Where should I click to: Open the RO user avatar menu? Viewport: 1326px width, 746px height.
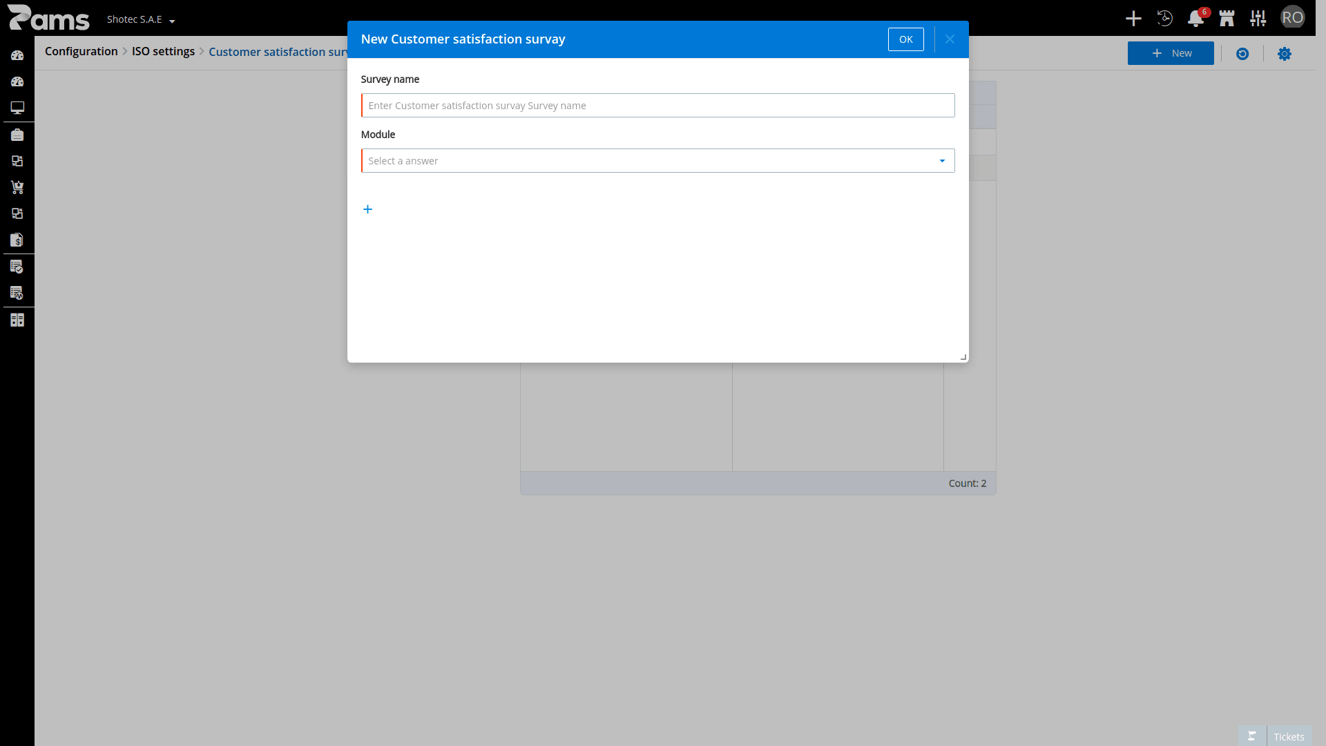pos(1293,17)
